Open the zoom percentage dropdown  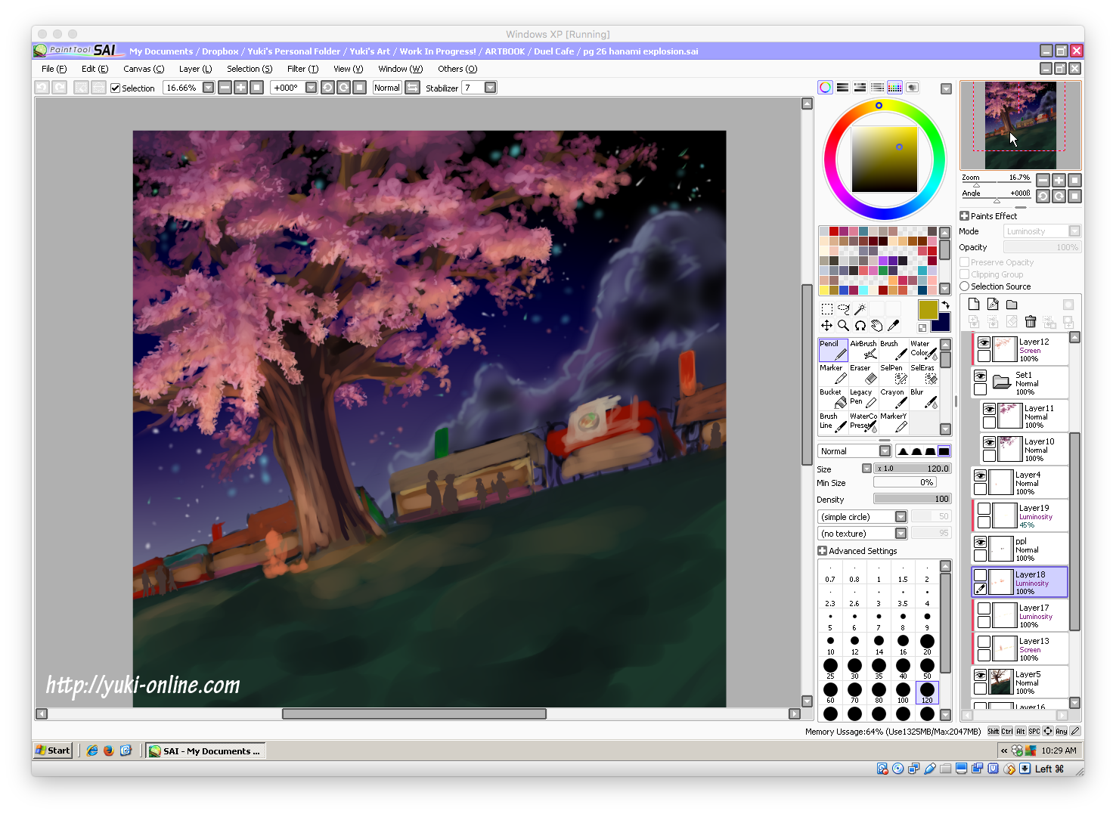(x=209, y=88)
